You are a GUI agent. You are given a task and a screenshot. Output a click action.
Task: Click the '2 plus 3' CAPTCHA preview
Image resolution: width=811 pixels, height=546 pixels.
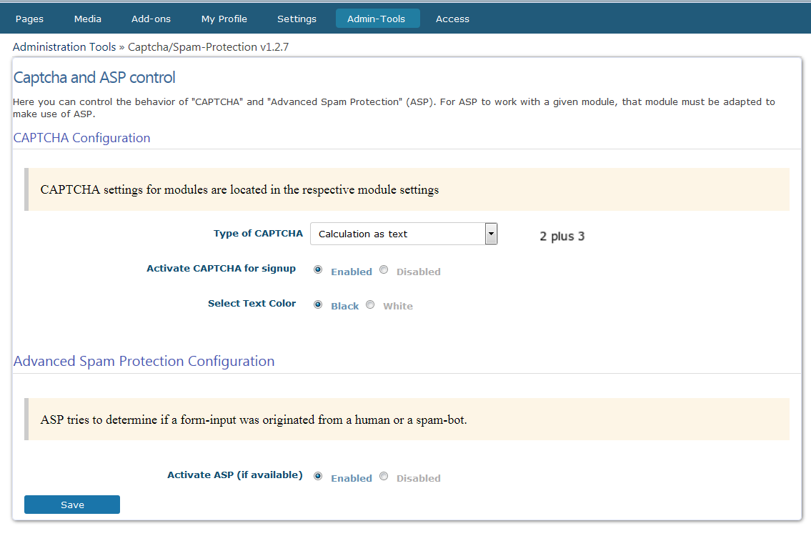[x=562, y=237]
